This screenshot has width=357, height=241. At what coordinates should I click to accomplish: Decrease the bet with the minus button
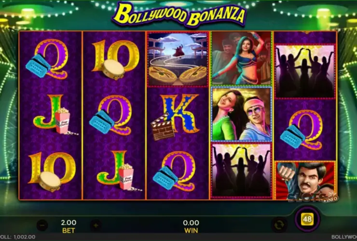(x=42, y=226)
